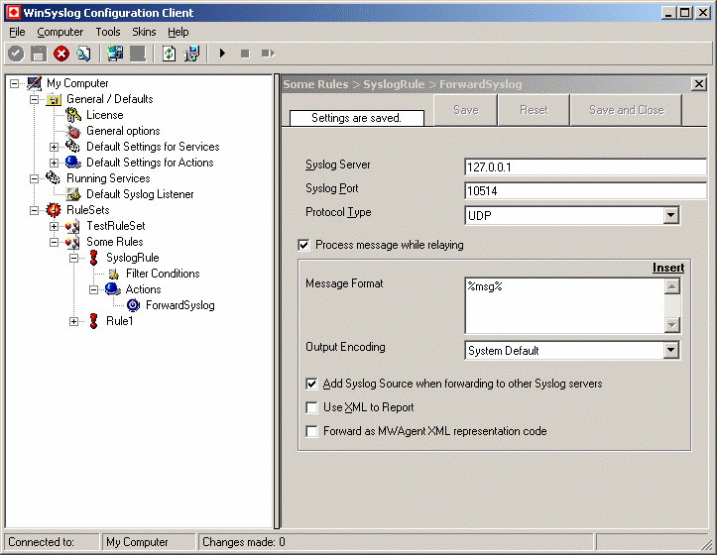The width and height of the screenshot is (717, 555).
Task: Click the SyslogRule red exclamation icon
Action: coord(94,258)
